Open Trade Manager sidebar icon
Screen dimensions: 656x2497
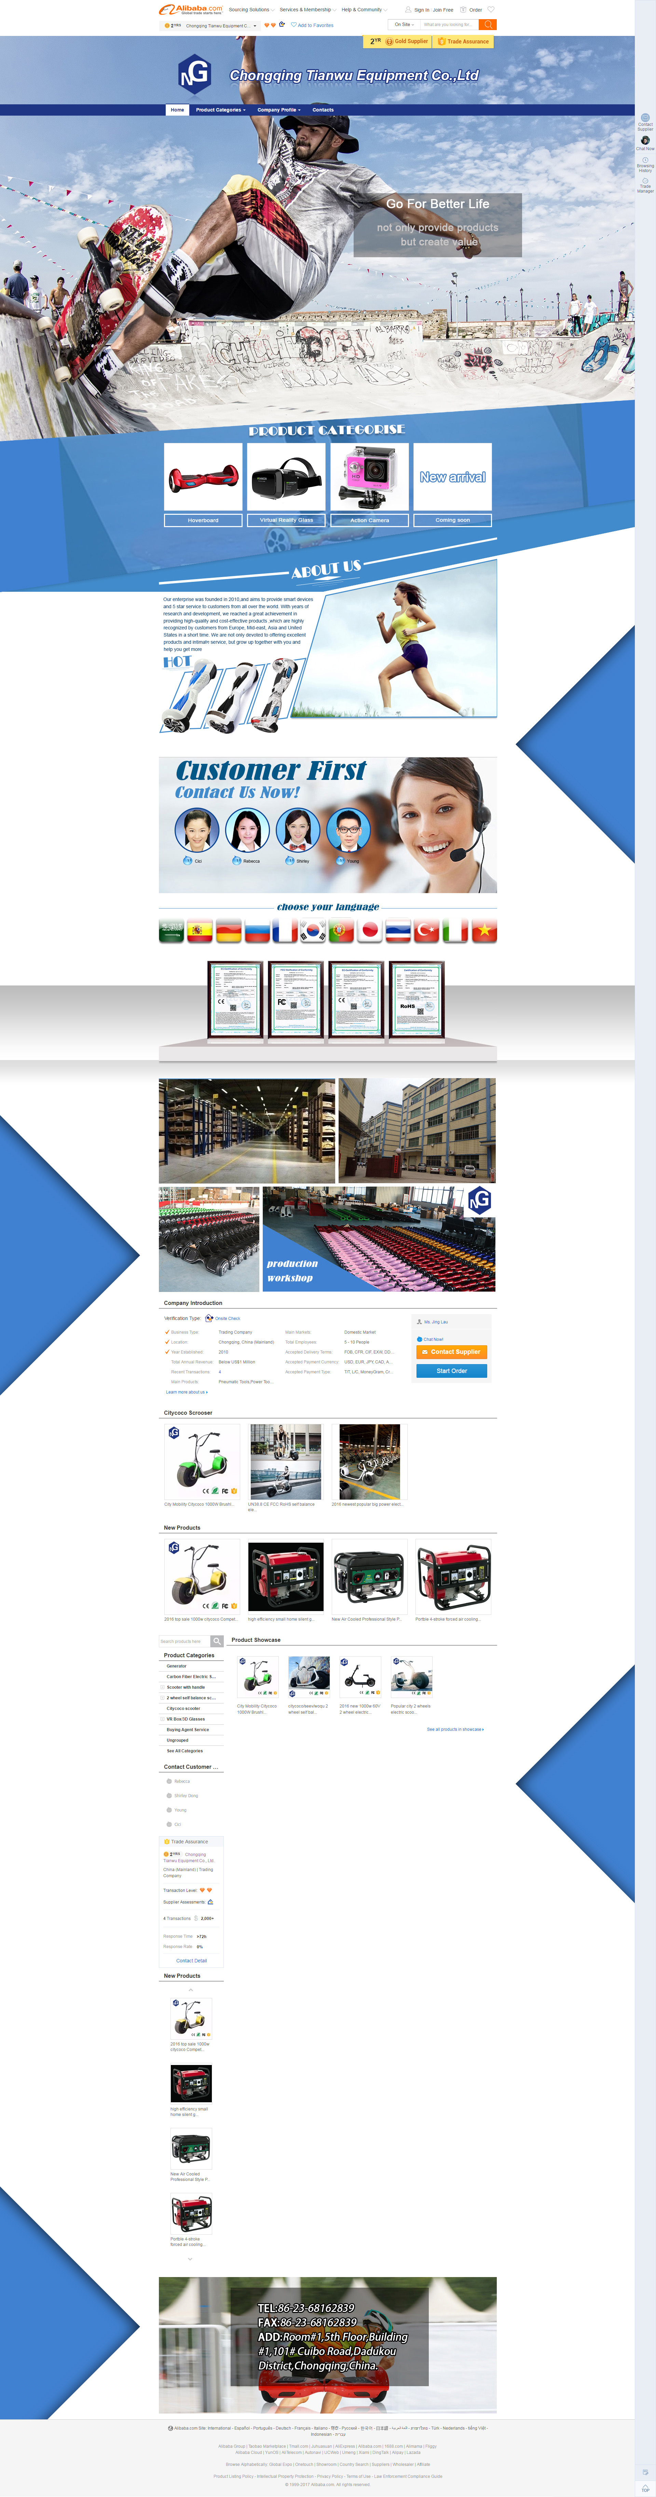pos(645,180)
